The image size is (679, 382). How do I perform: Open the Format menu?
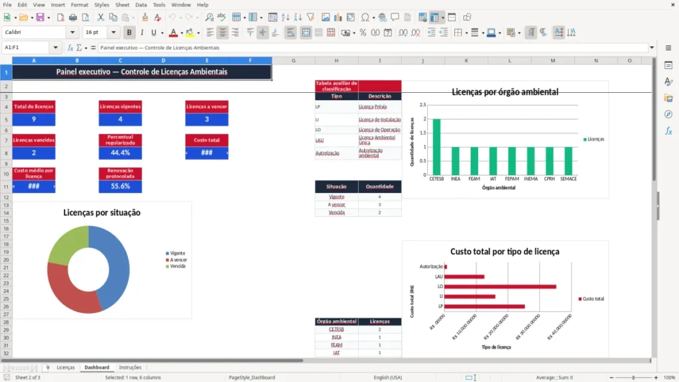click(x=80, y=5)
